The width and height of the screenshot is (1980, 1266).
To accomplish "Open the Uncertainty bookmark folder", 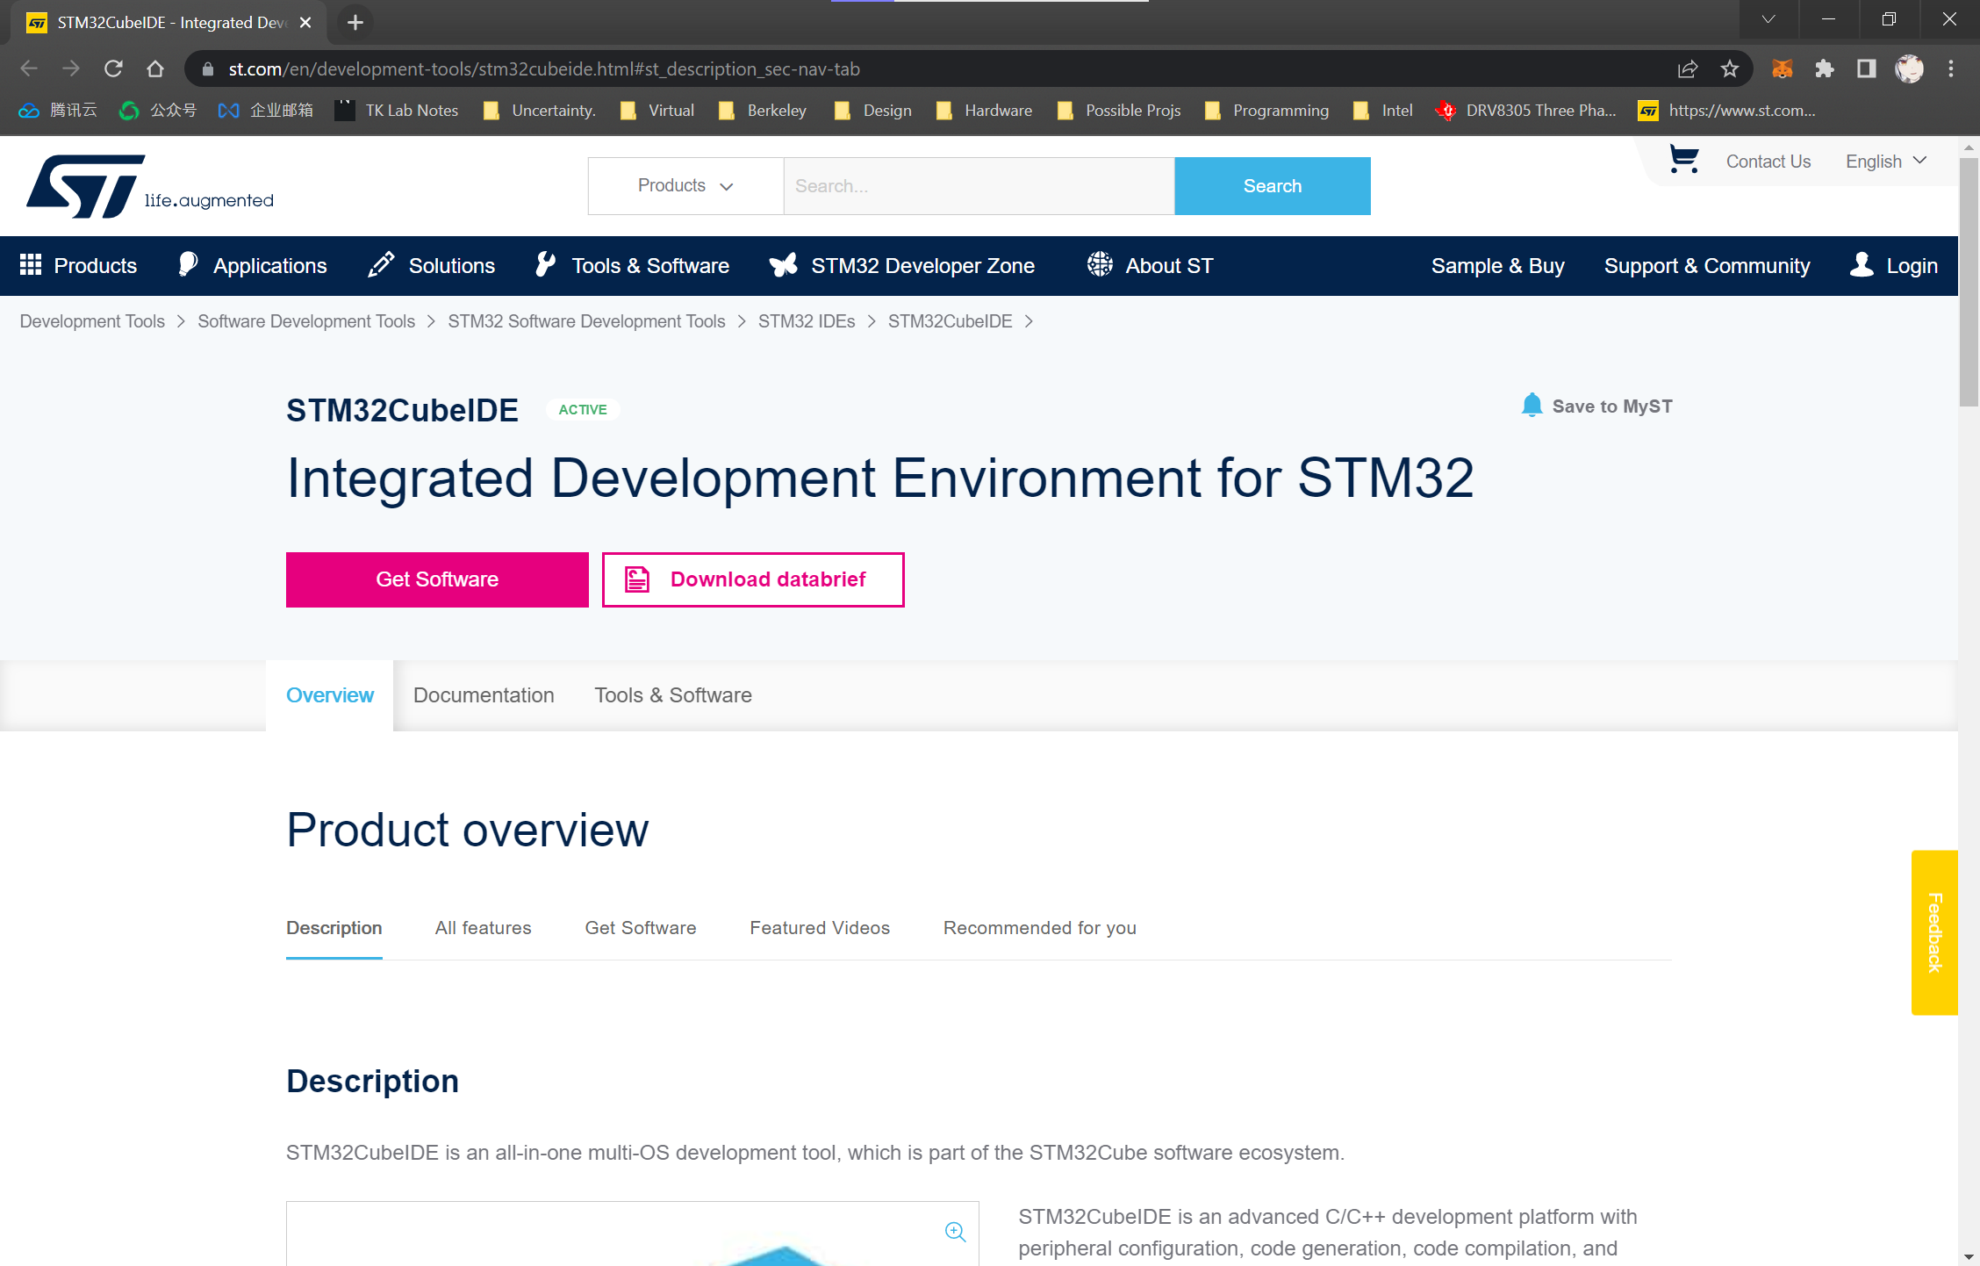I will tap(540, 111).
